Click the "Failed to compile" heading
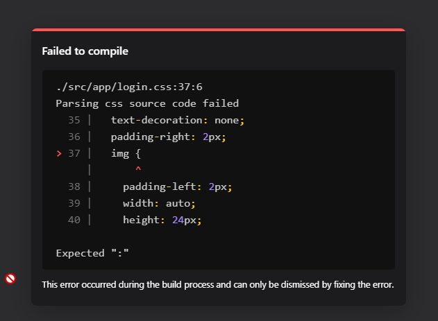This screenshot has height=321, width=438. pos(85,51)
